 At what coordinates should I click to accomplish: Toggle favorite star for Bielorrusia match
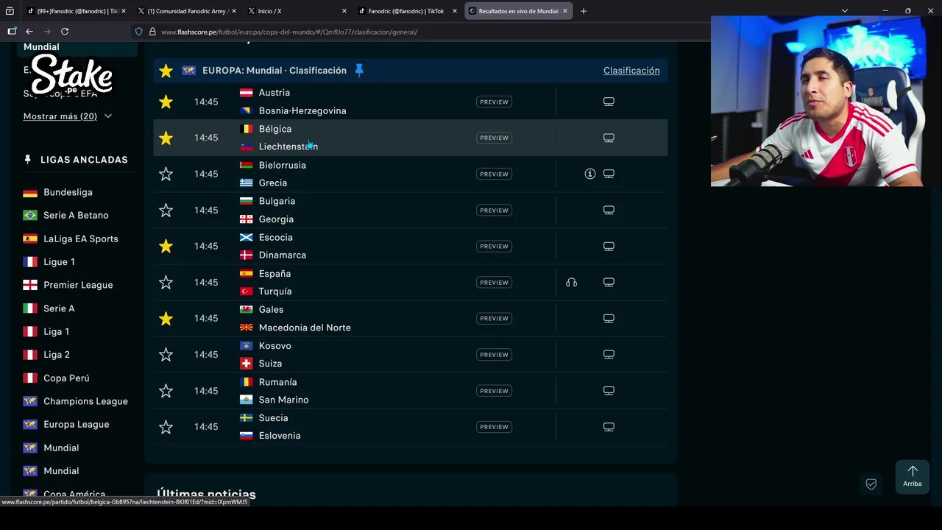pos(166,174)
